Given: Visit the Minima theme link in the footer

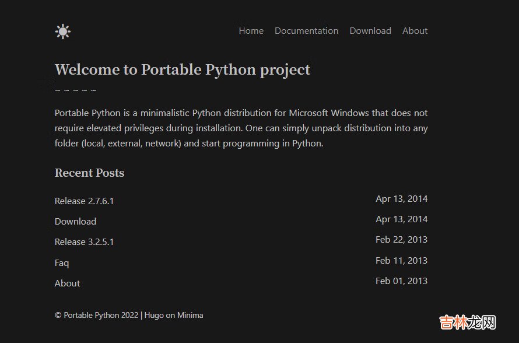Looking at the screenshot, I should pos(190,316).
